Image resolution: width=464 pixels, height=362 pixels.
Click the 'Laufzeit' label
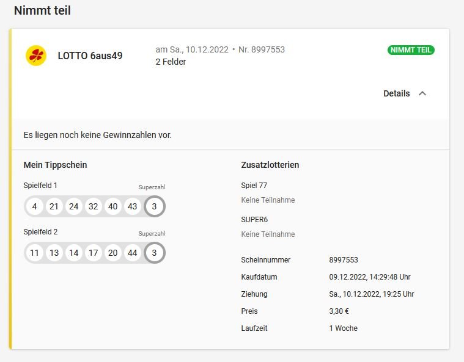(254, 328)
